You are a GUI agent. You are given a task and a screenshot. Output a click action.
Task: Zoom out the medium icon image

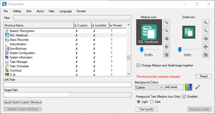click(167, 31)
